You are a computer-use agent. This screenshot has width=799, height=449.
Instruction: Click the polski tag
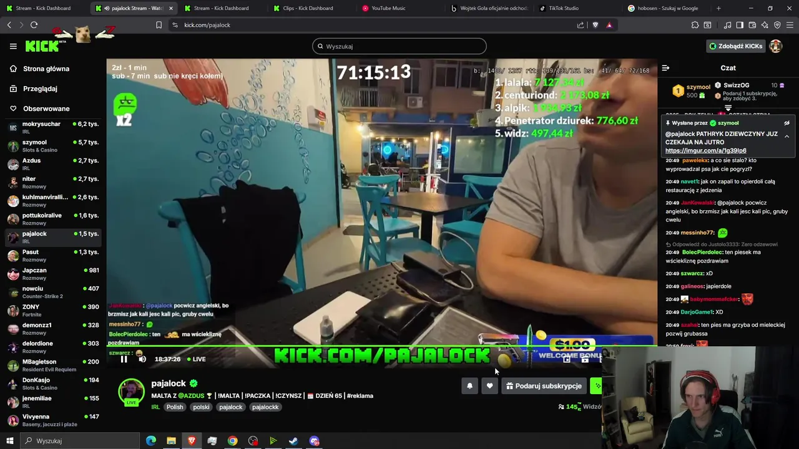pyautogui.click(x=201, y=407)
